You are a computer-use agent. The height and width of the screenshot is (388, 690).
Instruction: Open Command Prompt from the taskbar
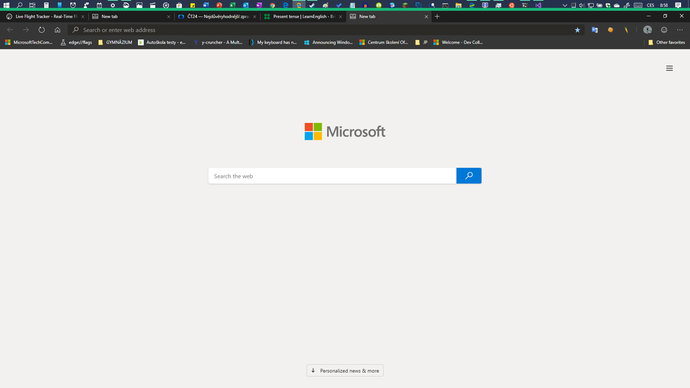tap(445, 6)
